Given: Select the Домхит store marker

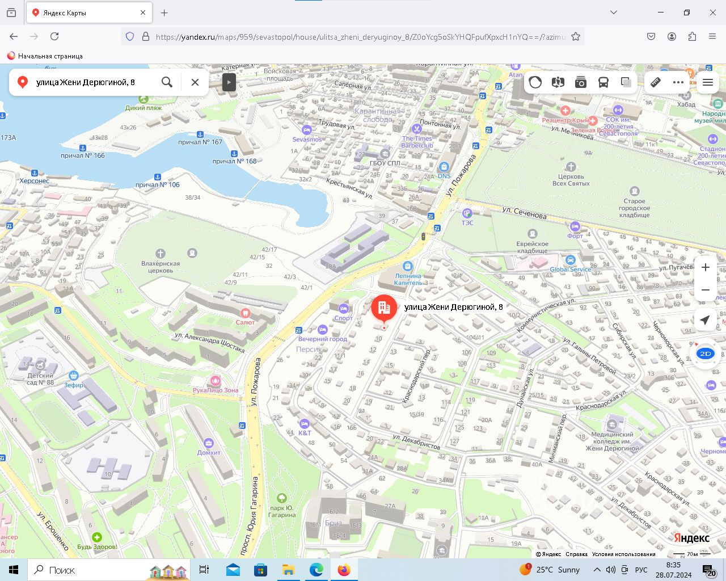Looking at the screenshot, I should 209,443.
